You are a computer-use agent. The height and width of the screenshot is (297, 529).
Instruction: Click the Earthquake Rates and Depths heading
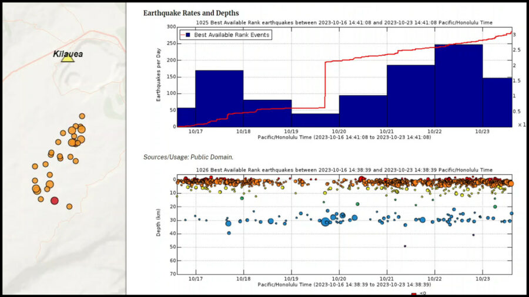point(191,13)
